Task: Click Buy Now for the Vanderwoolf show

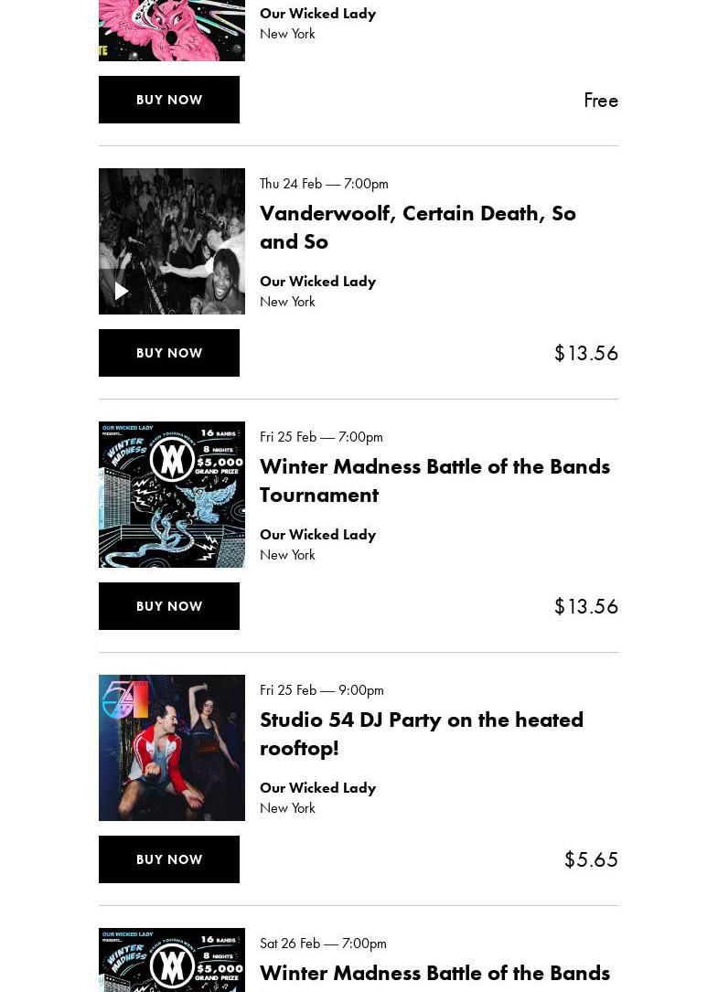Action: point(169,352)
